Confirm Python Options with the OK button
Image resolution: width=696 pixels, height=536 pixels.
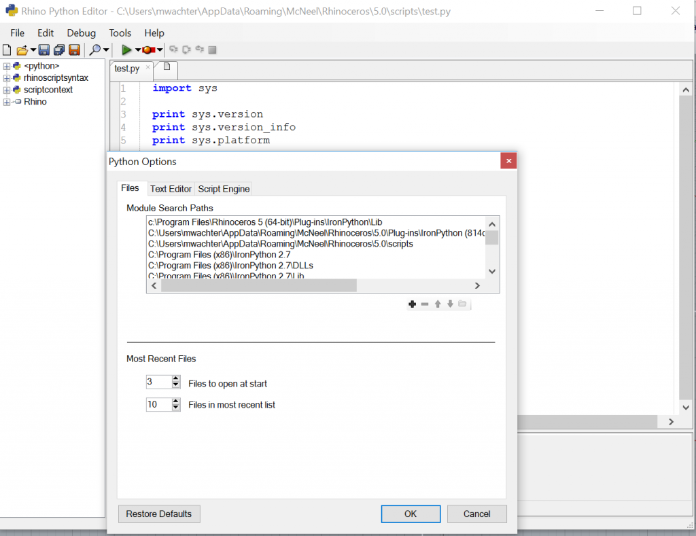[411, 514]
